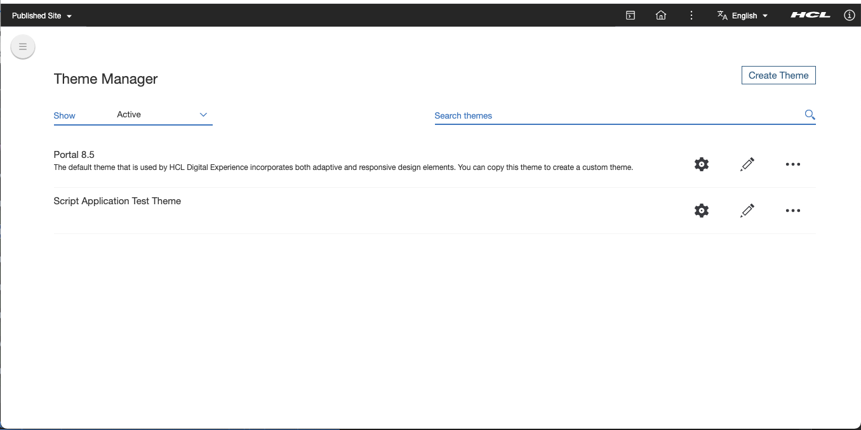This screenshot has height=430, width=861.
Task: Click the HCL logo
Action: point(810,14)
